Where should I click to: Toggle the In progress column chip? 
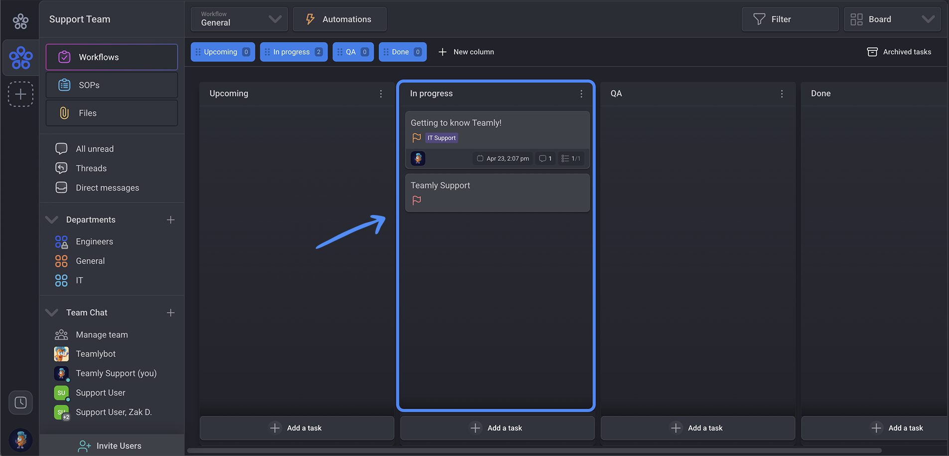click(x=294, y=52)
